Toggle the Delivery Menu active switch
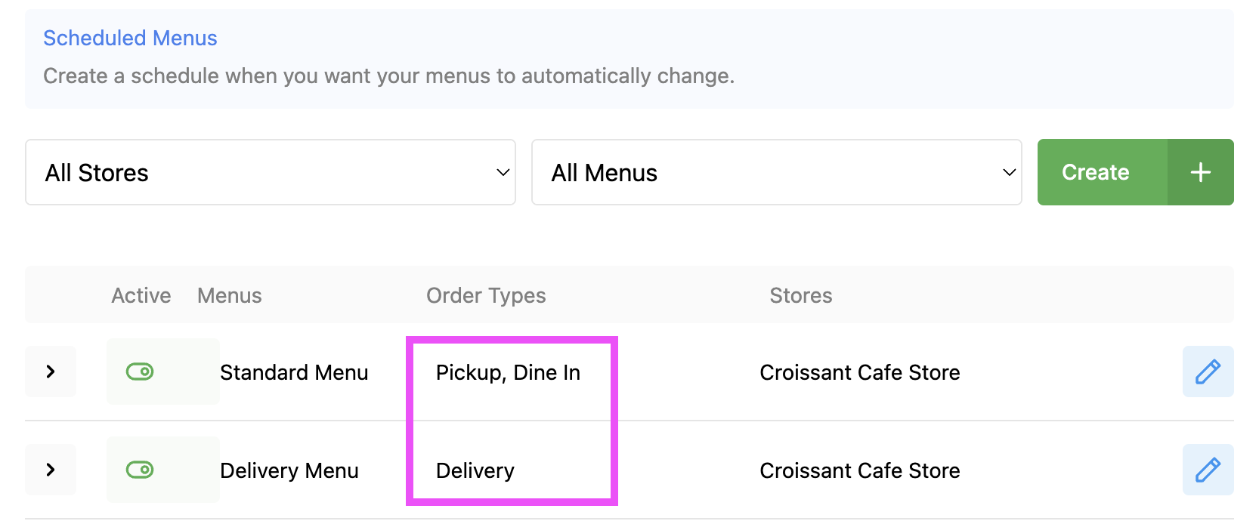This screenshot has height=521, width=1259. coord(140,470)
